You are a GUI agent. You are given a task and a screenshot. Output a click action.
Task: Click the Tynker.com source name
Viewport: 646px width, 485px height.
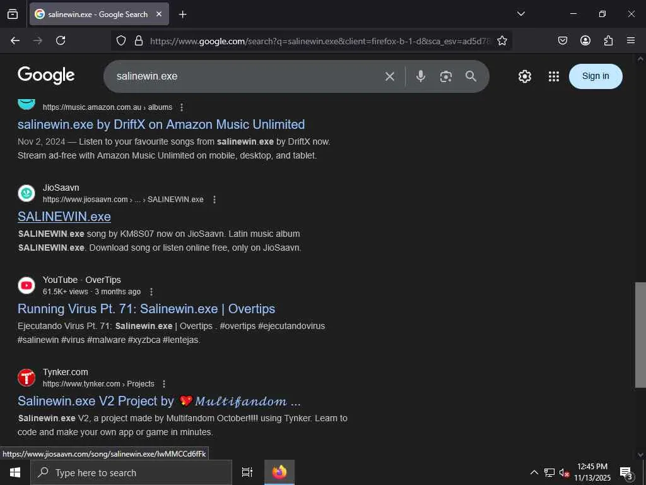66,373
